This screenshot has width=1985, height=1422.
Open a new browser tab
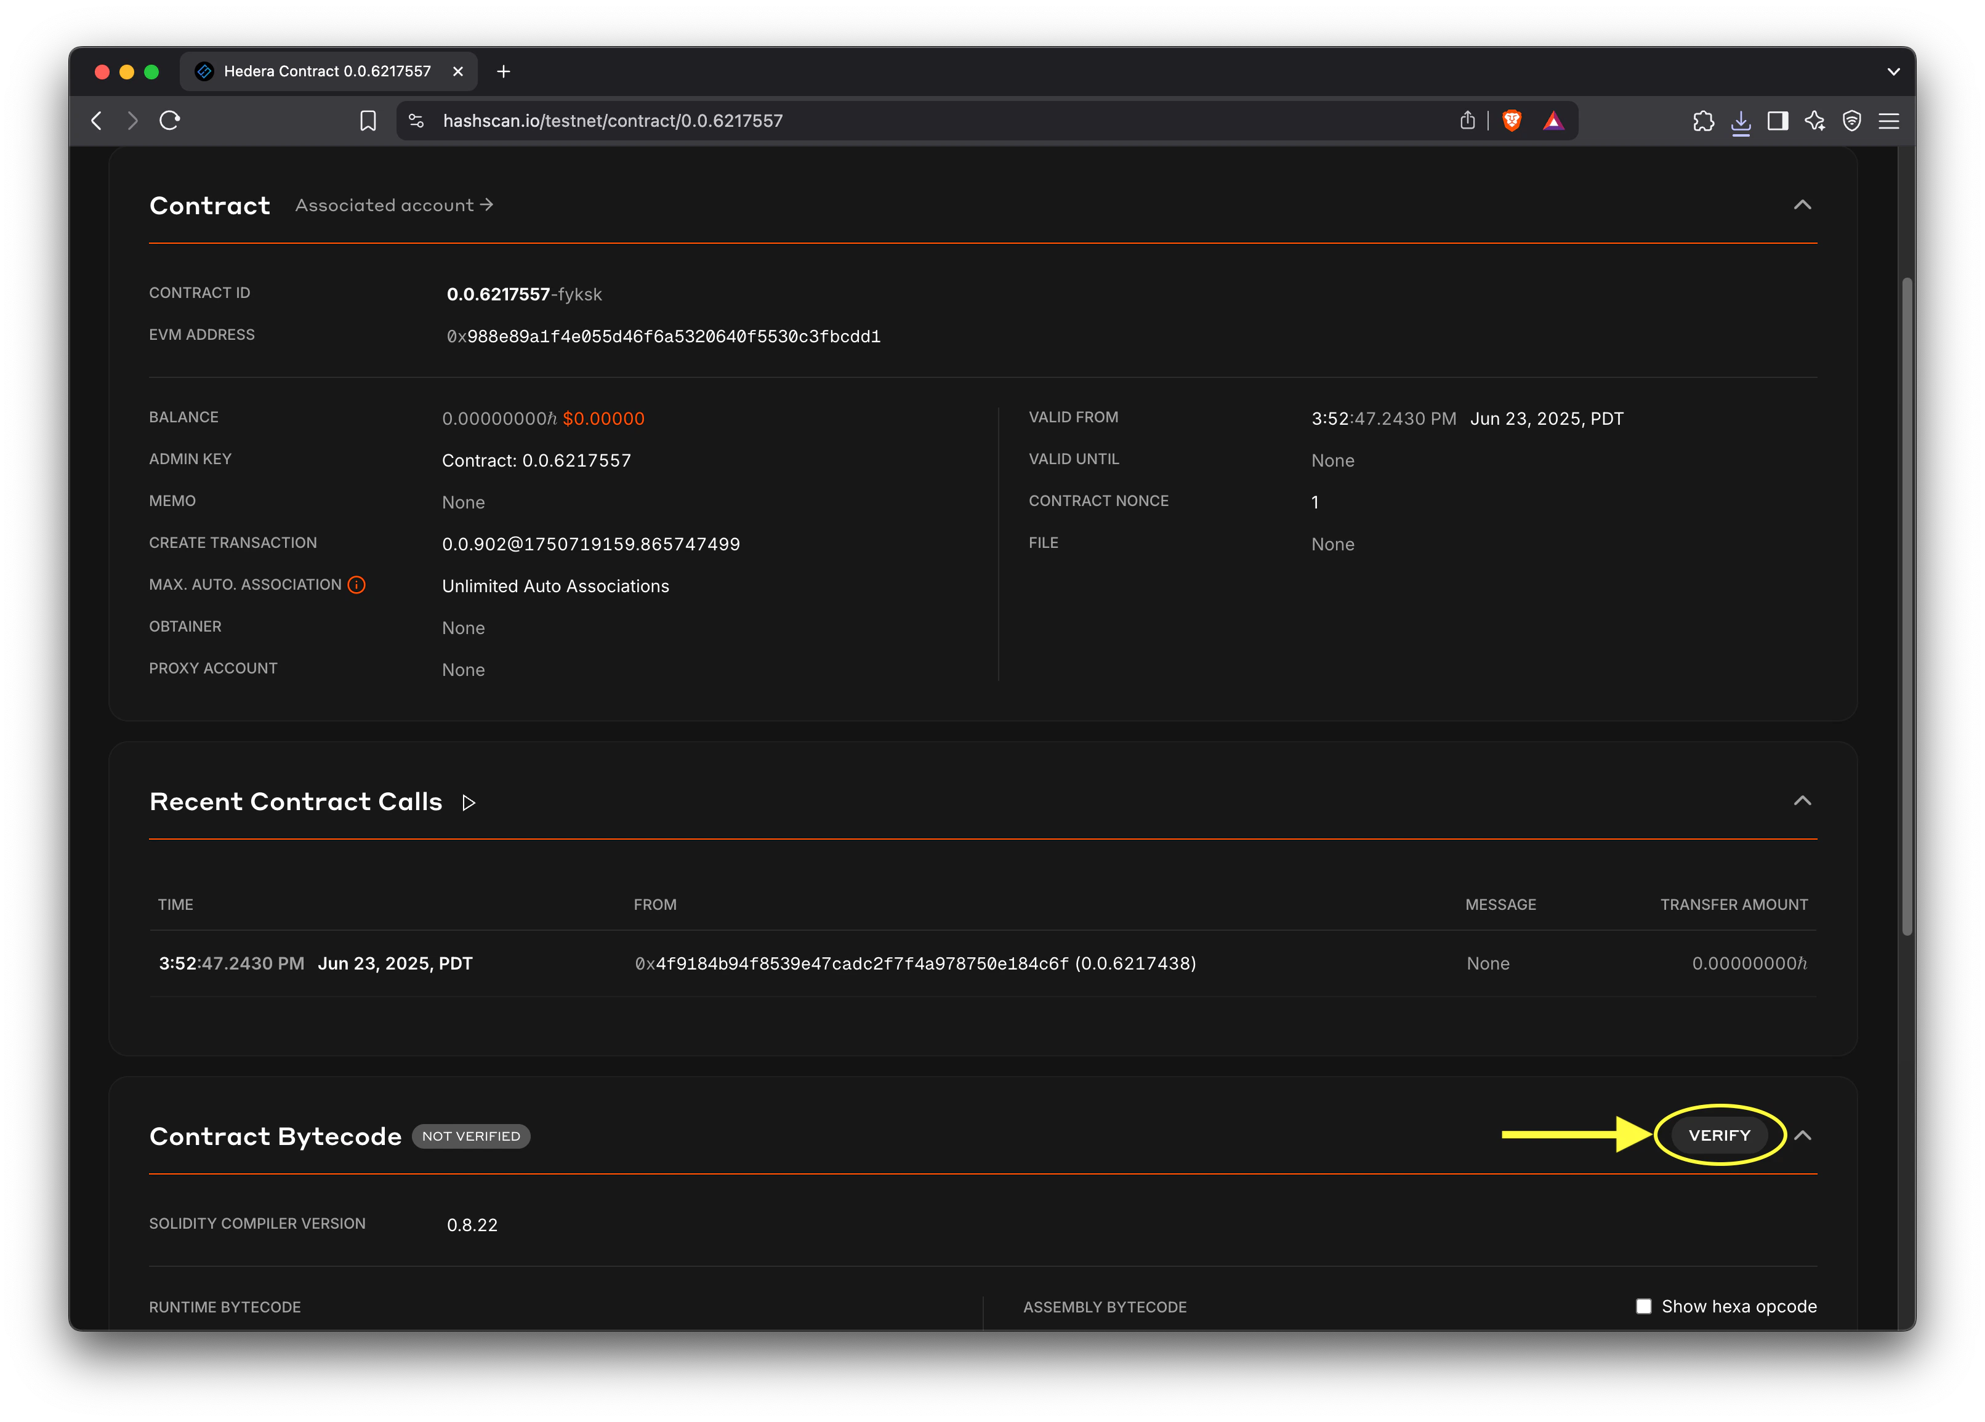pos(503,71)
